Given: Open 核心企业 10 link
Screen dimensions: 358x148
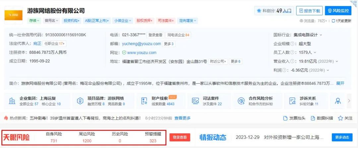Looking at the screenshot, I should [x=51, y=104].
